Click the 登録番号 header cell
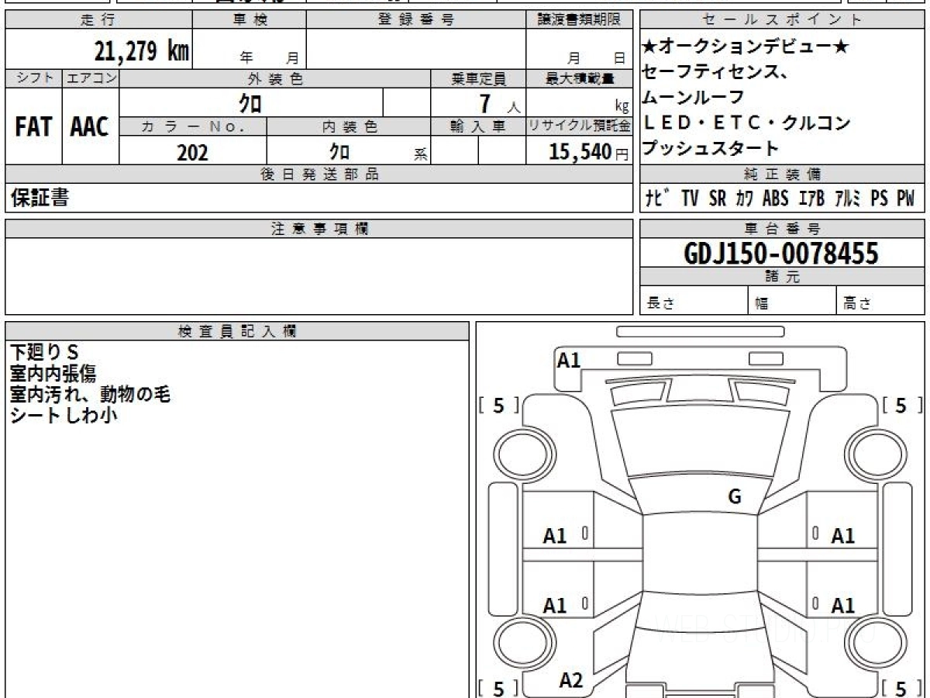Image resolution: width=930 pixels, height=698 pixels. (416, 20)
